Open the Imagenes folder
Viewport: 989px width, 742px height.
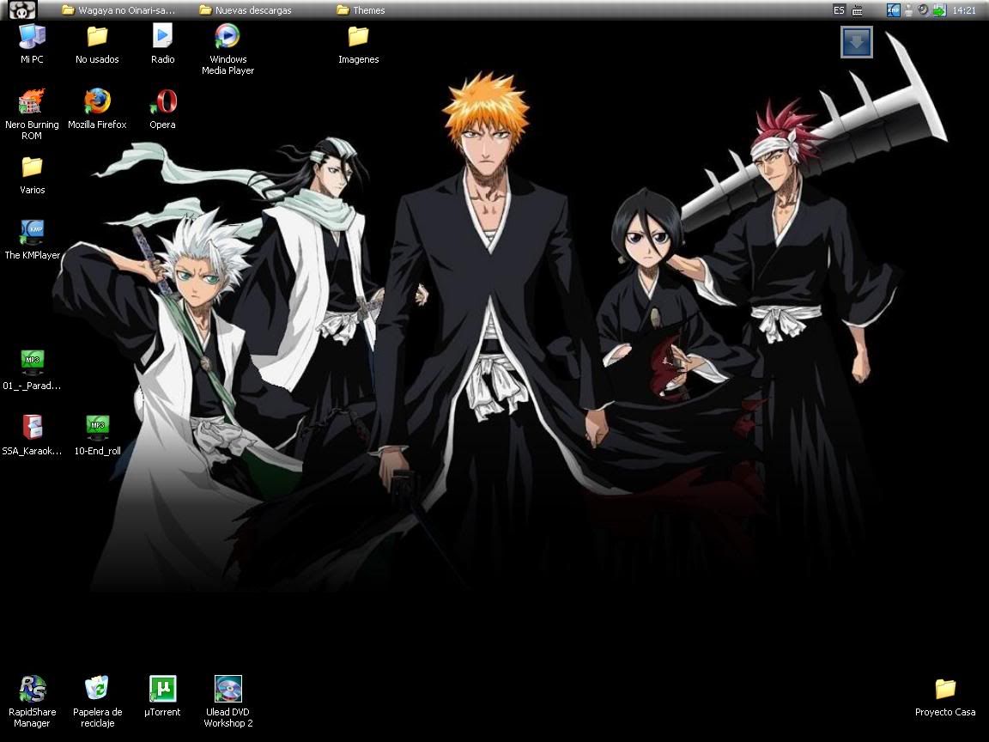tap(358, 43)
